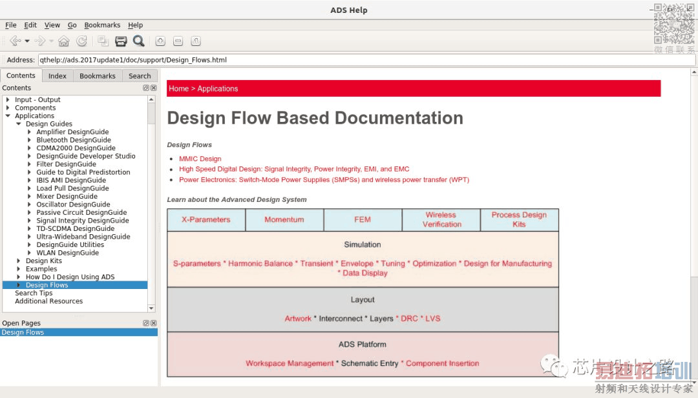Click the Address input field
The image size is (698, 398).
point(366,60)
